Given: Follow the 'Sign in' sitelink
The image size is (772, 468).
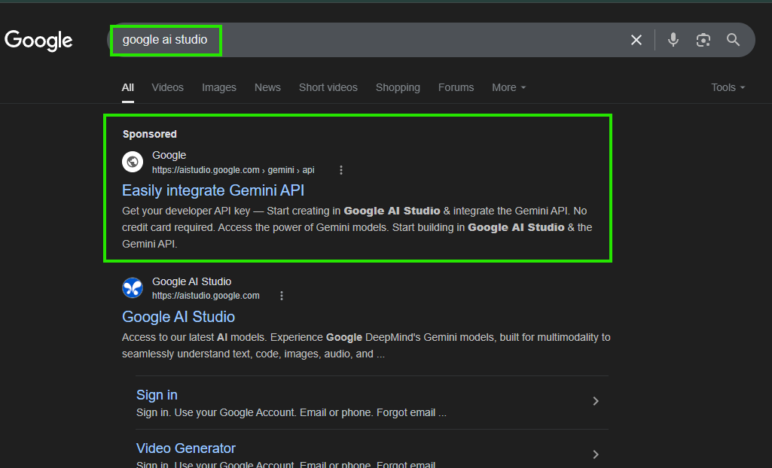Looking at the screenshot, I should 157,395.
